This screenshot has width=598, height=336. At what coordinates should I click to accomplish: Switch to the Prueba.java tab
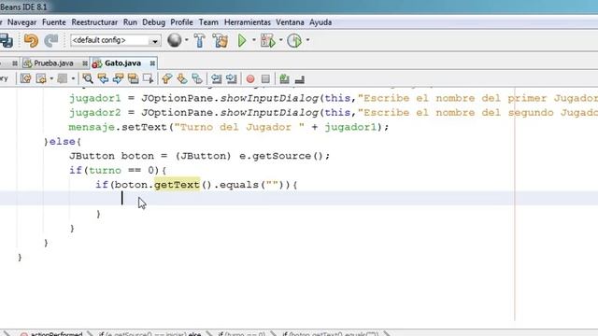[x=53, y=63]
